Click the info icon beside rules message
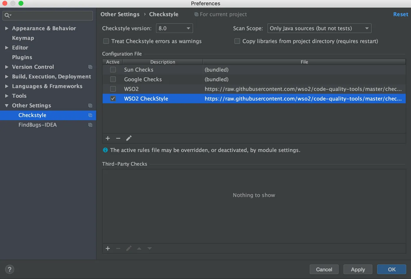This screenshot has height=279, width=411. pyautogui.click(x=105, y=150)
